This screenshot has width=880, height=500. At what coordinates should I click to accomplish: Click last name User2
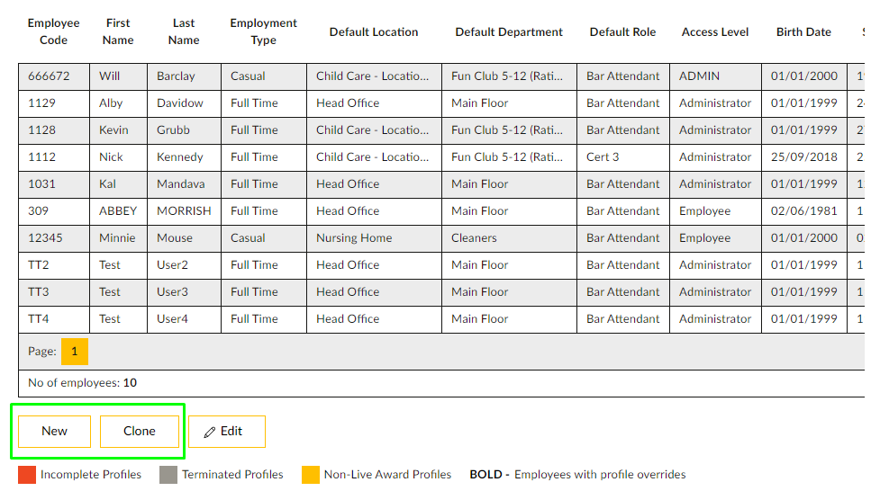point(172,264)
